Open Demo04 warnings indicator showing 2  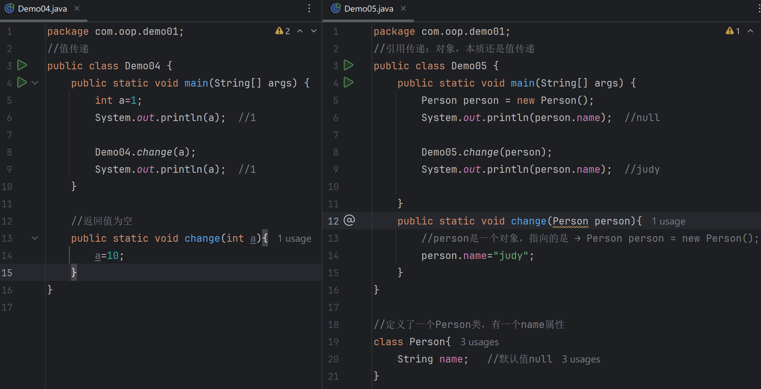click(x=283, y=31)
